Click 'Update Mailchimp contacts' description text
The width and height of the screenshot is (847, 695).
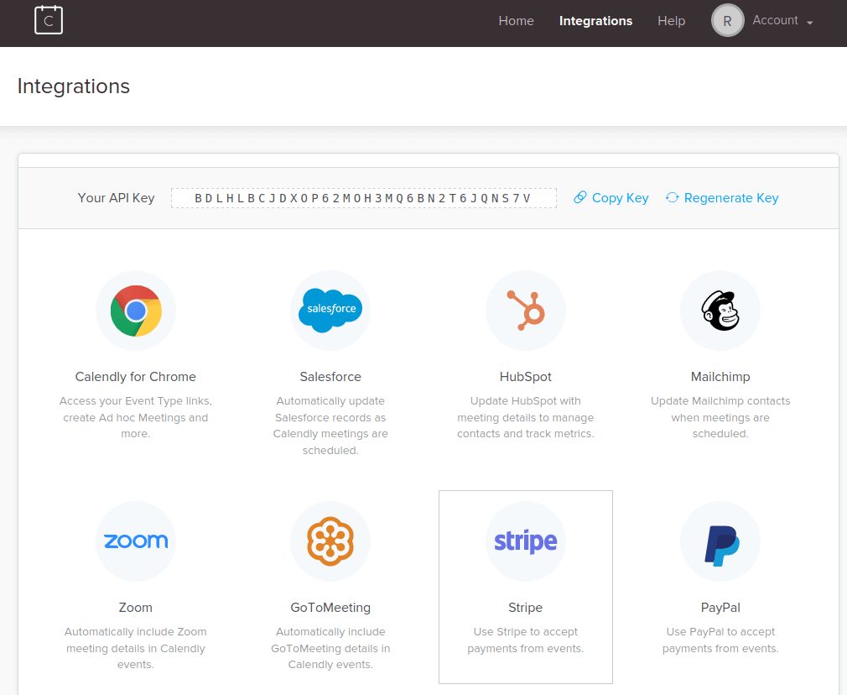[720, 417]
